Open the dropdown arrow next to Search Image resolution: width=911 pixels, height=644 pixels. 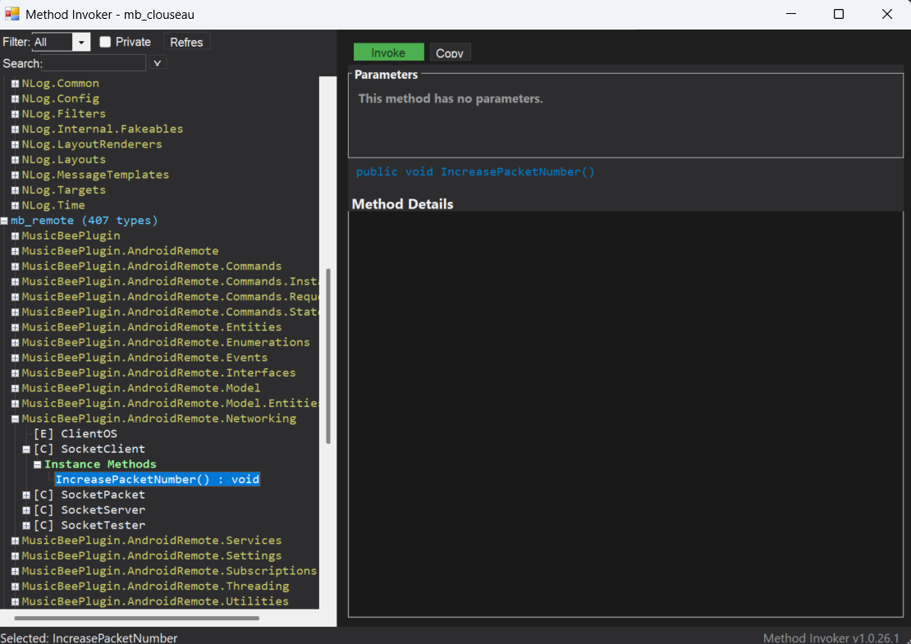tap(157, 63)
